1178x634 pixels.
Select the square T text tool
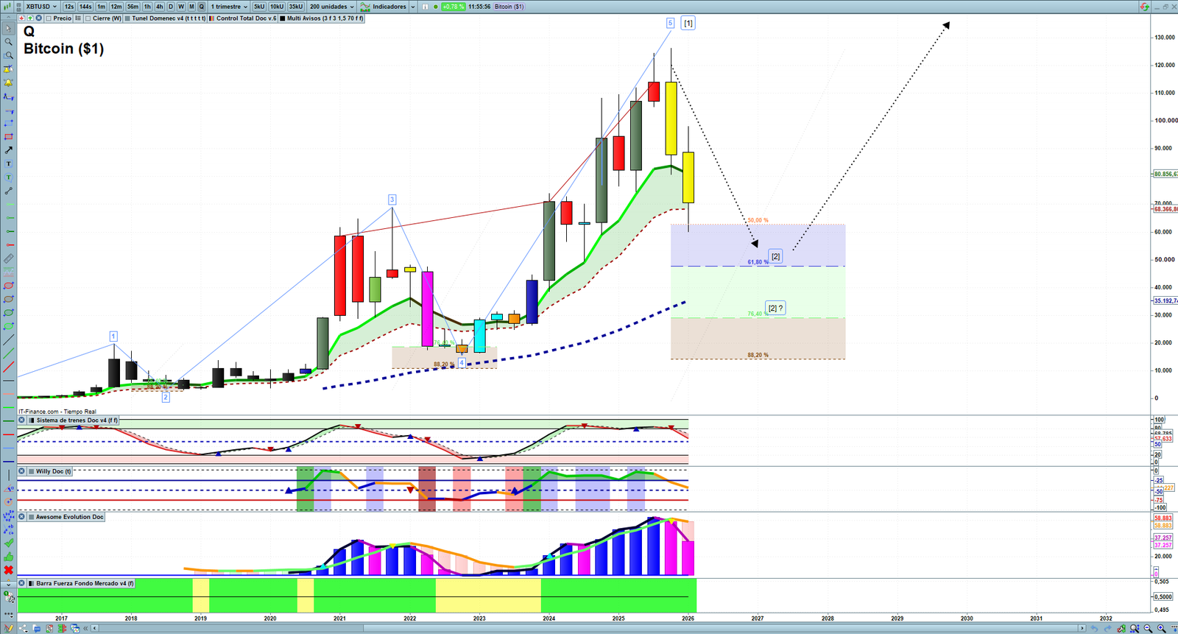pyautogui.click(x=9, y=163)
